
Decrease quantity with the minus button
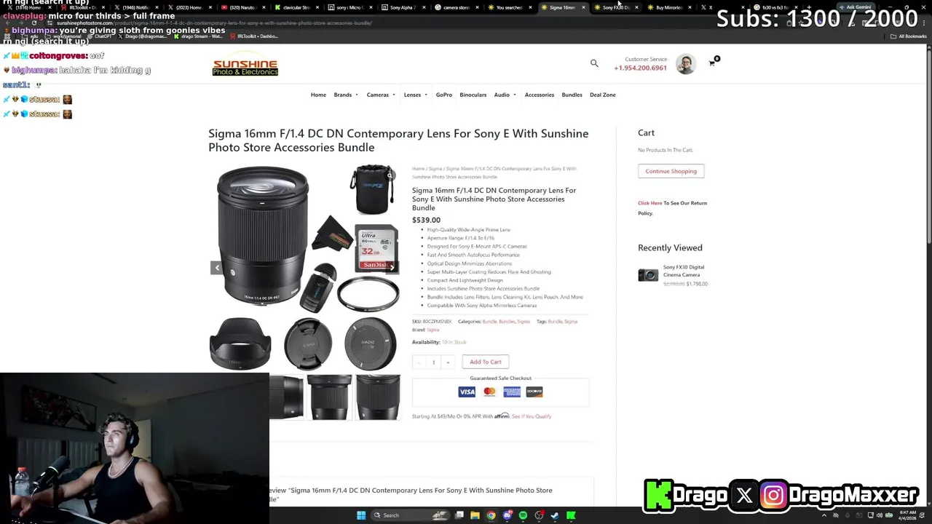click(x=419, y=362)
